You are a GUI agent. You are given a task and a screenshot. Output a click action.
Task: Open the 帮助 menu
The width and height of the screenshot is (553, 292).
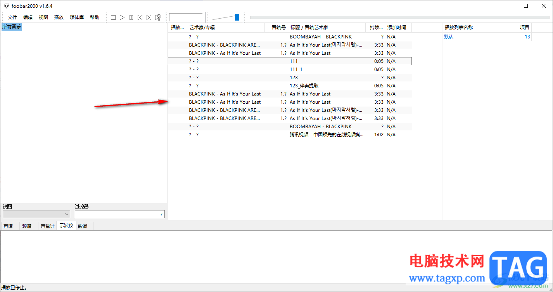point(95,17)
